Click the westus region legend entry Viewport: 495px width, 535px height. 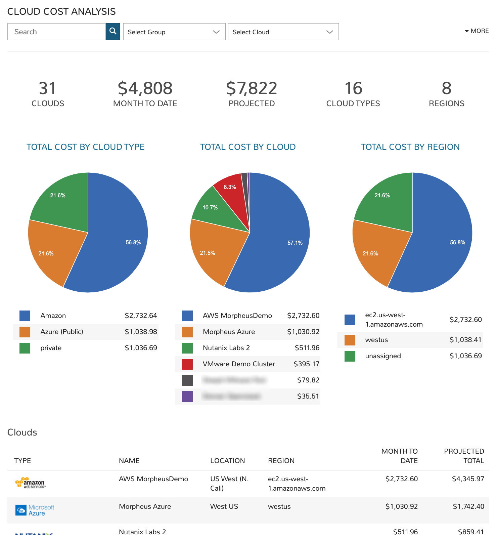pos(376,340)
